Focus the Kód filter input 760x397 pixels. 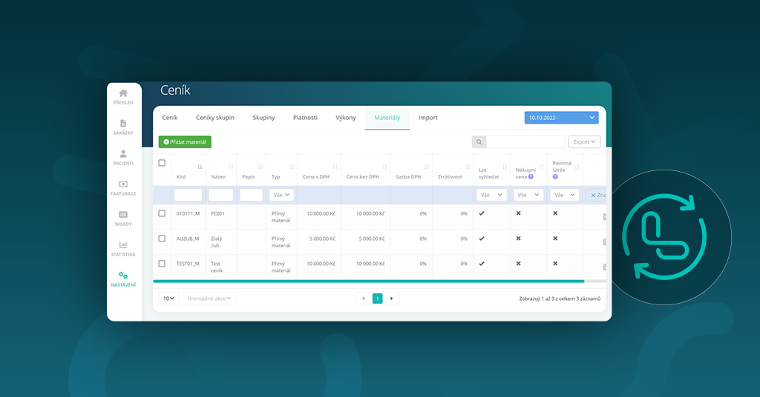188,195
